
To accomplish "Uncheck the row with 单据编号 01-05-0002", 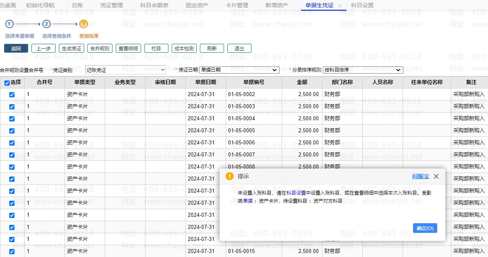I will (x=12, y=95).
